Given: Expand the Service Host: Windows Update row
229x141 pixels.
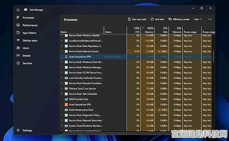Looking at the screenshot, I should (x=61, y=35).
